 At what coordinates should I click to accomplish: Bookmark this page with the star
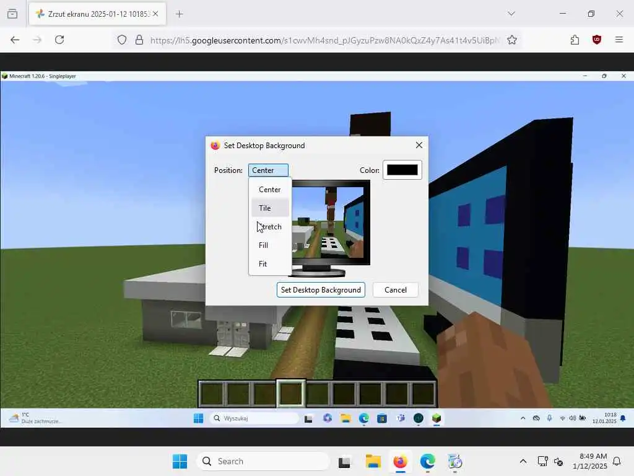[512, 40]
